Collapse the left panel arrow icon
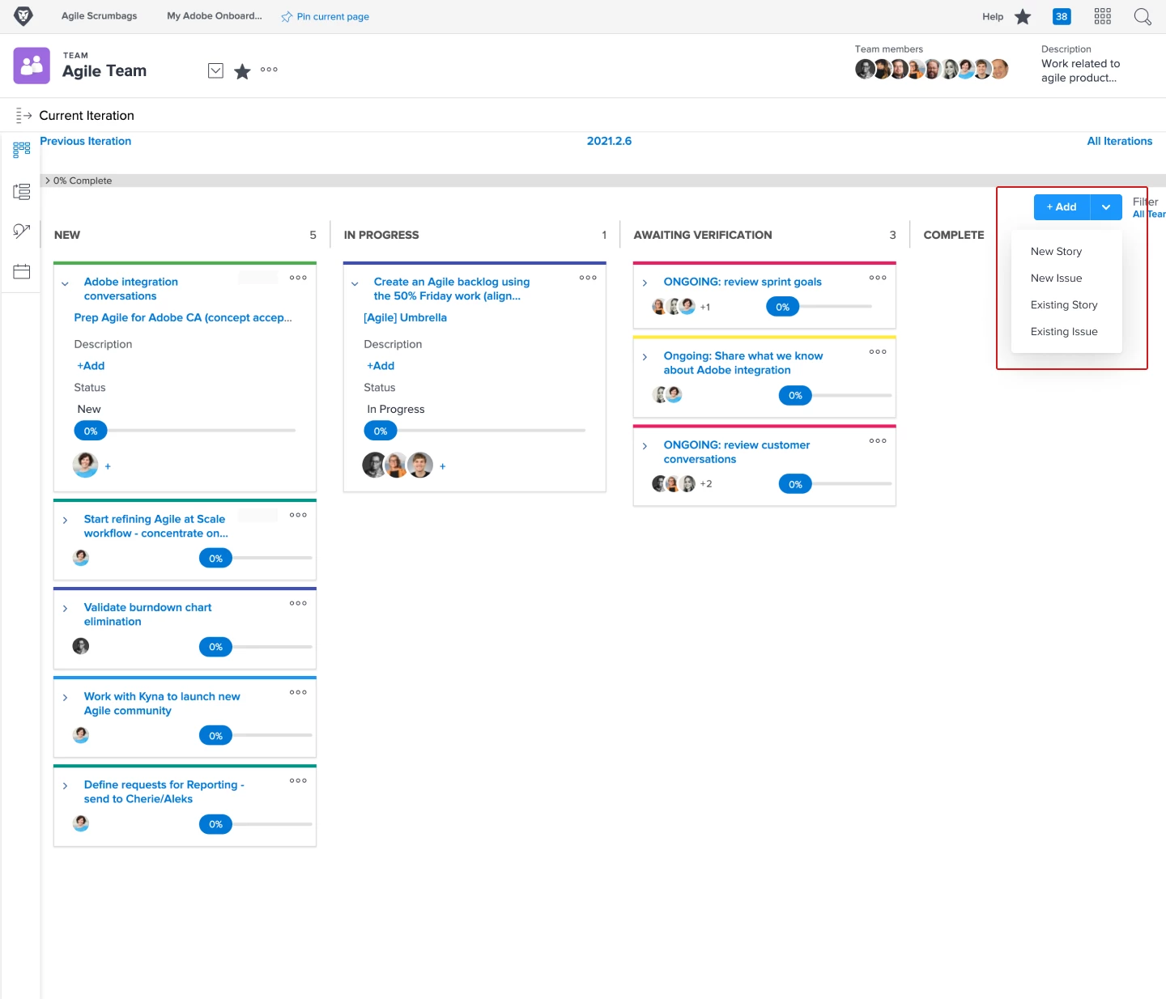Screen dimensions: 1166x999 (23, 116)
